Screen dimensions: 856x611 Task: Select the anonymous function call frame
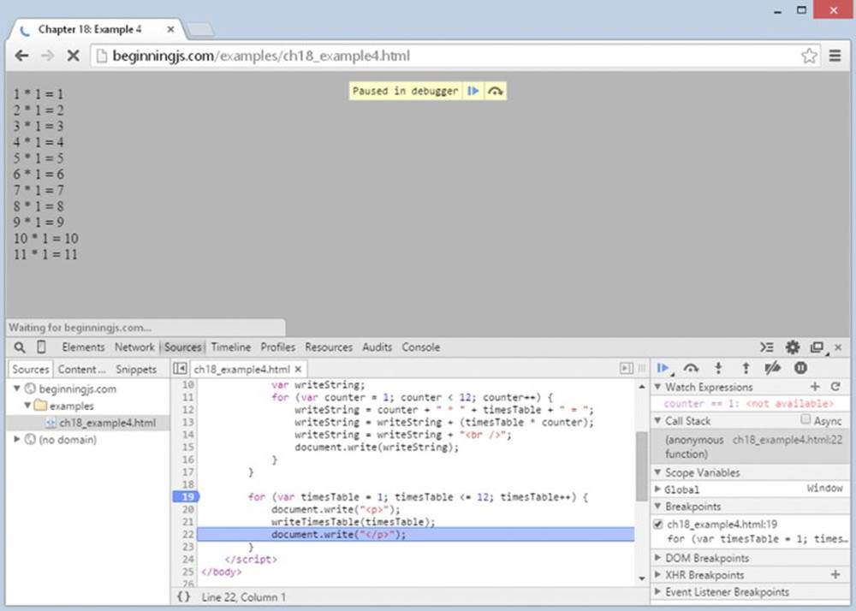(750, 447)
